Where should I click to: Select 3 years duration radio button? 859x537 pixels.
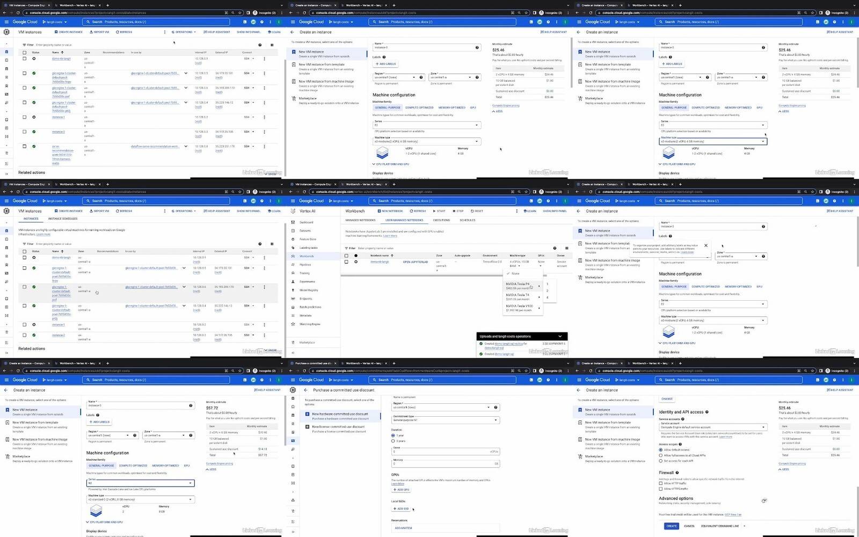coord(393,441)
